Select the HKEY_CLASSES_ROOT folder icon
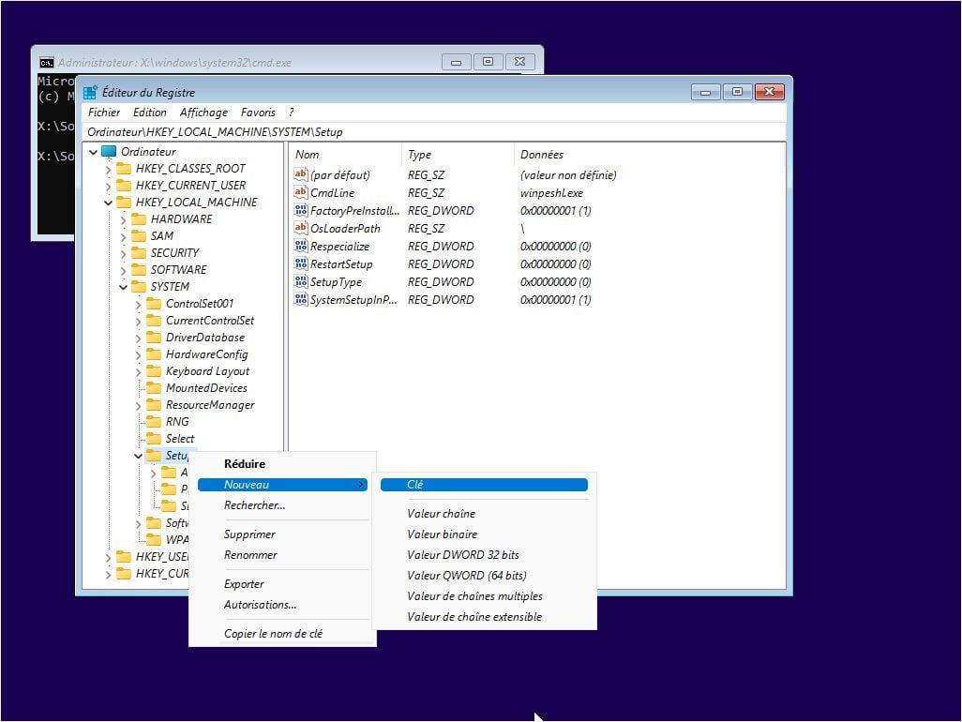Viewport: 962px width, 722px height. (x=124, y=169)
